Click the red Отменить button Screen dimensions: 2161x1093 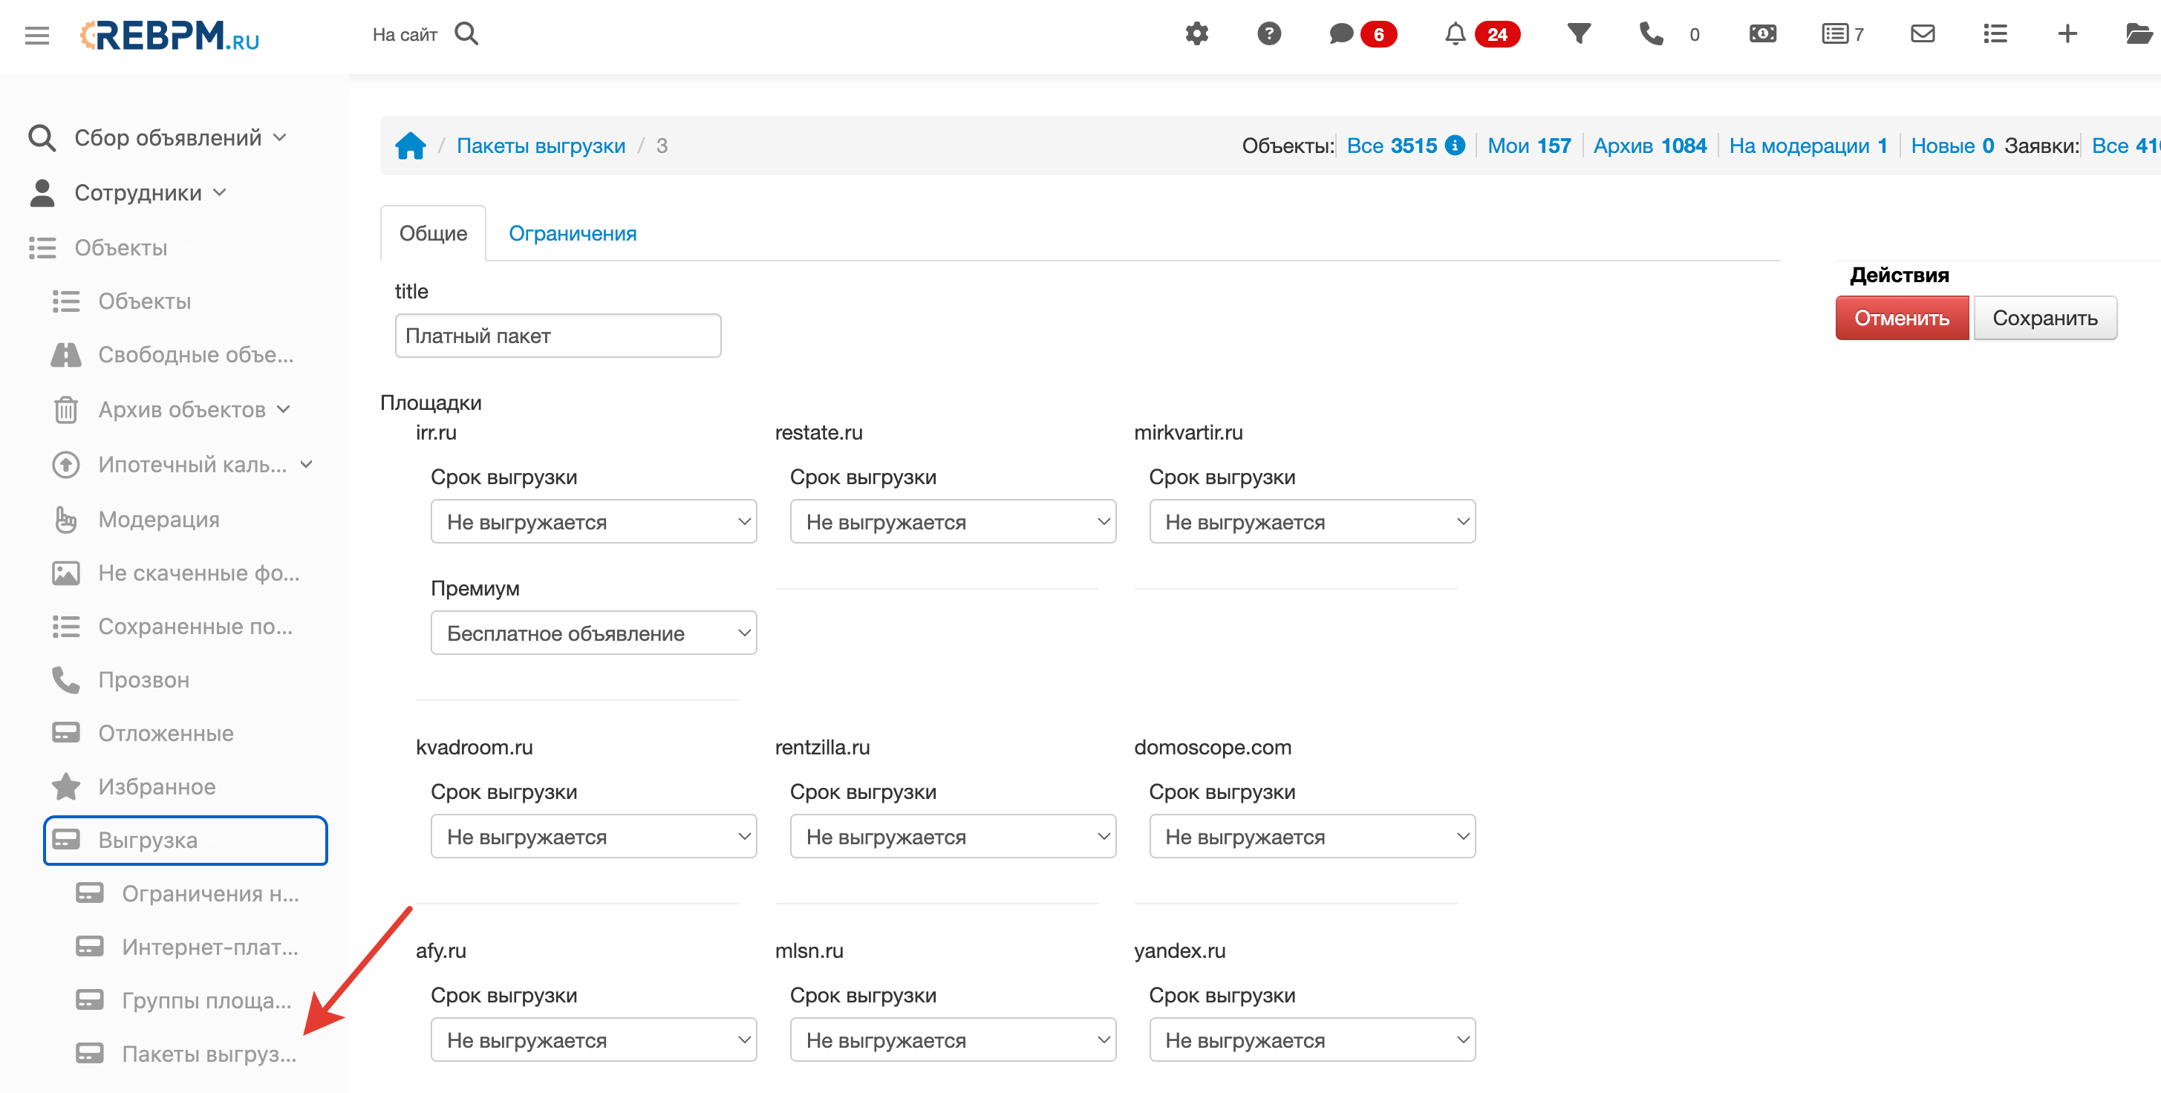(x=1902, y=318)
